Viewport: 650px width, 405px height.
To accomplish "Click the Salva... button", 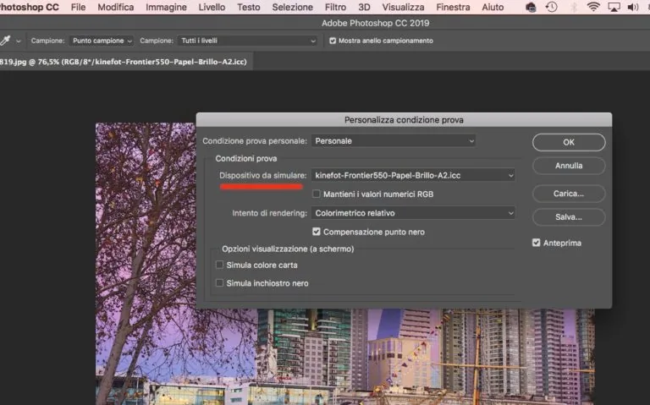I will click(569, 217).
